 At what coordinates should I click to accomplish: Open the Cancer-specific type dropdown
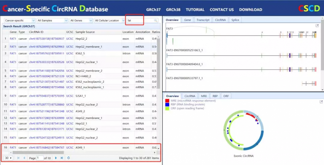pyautogui.click(x=20, y=20)
